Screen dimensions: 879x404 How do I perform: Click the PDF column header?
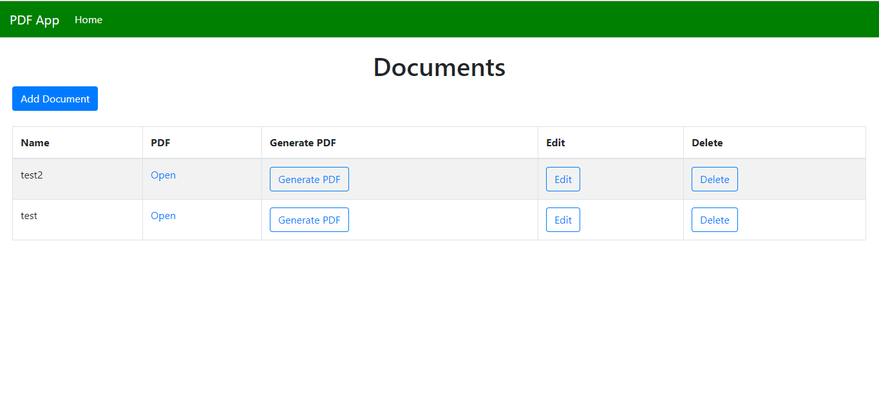click(x=202, y=142)
